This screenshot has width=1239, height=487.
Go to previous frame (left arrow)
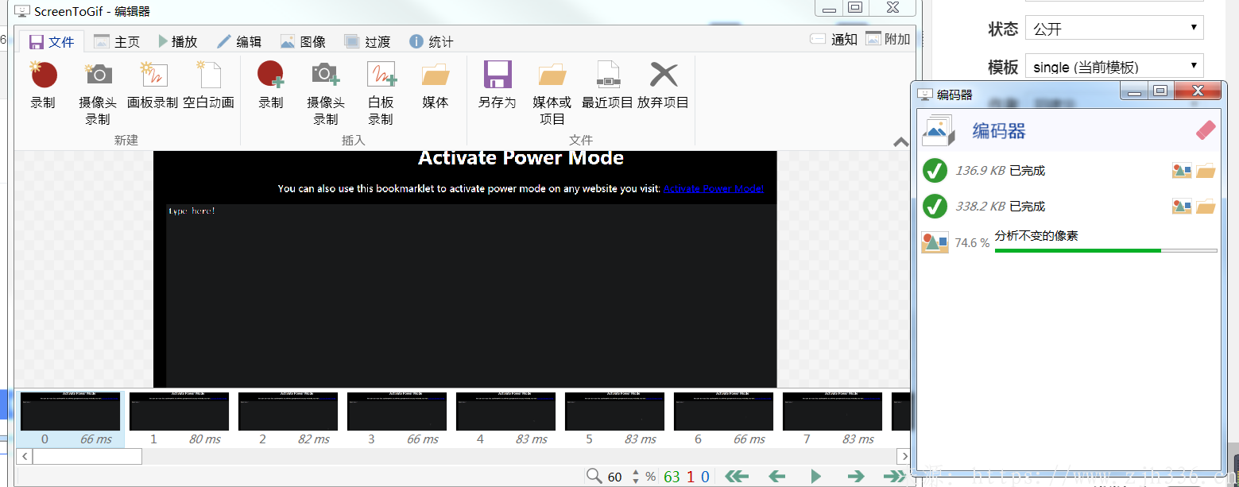tap(777, 477)
